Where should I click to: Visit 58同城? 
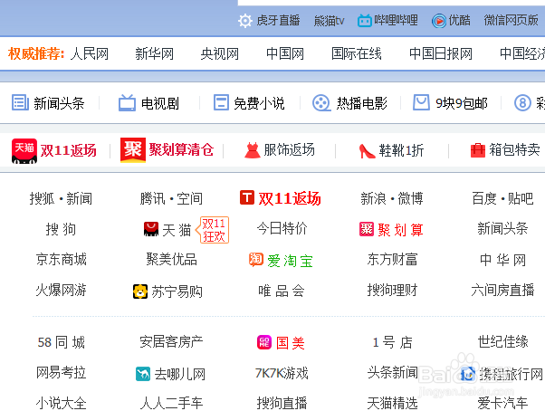tap(62, 342)
